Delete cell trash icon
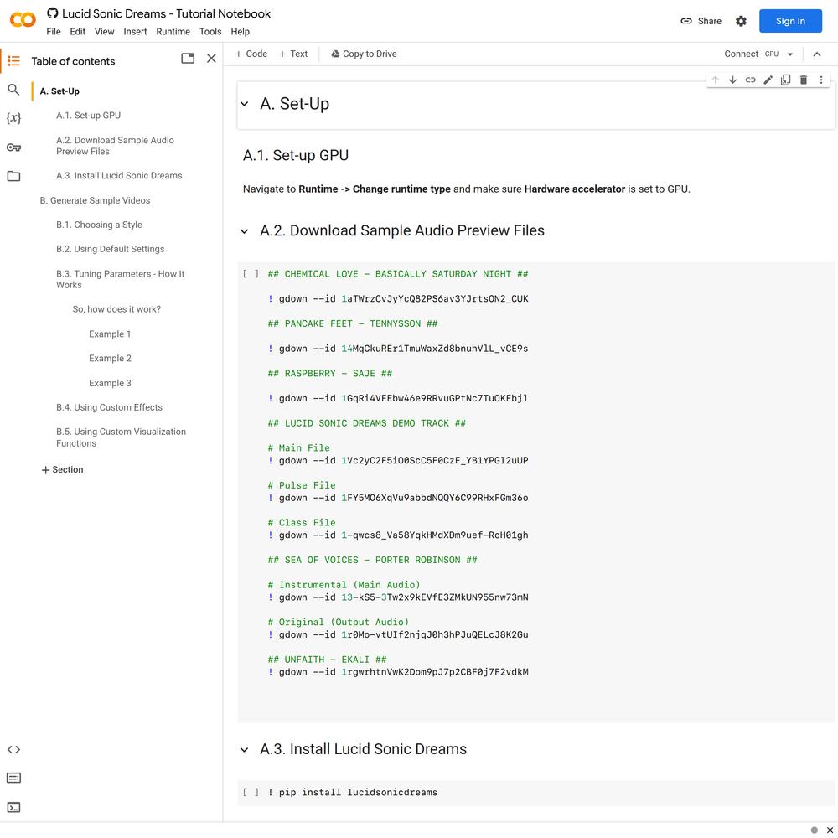Viewport: 838px width, 838px height. [804, 80]
